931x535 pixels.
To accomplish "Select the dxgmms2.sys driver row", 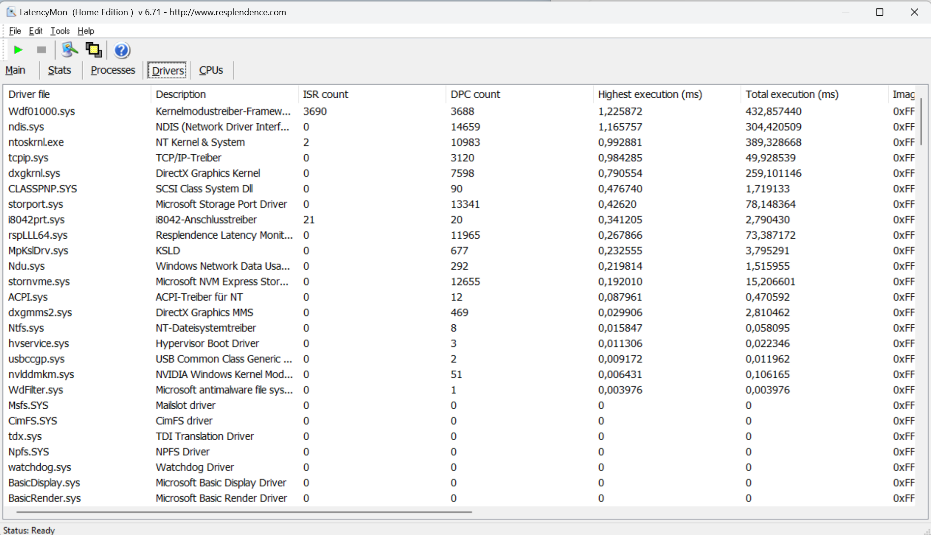I will pyautogui.click(x=460, y=312).
